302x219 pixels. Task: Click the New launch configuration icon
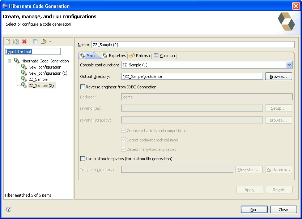tap(8, 42)
